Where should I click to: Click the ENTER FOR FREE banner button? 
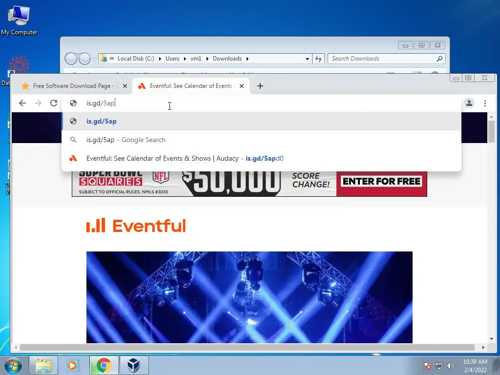[381, 182]
